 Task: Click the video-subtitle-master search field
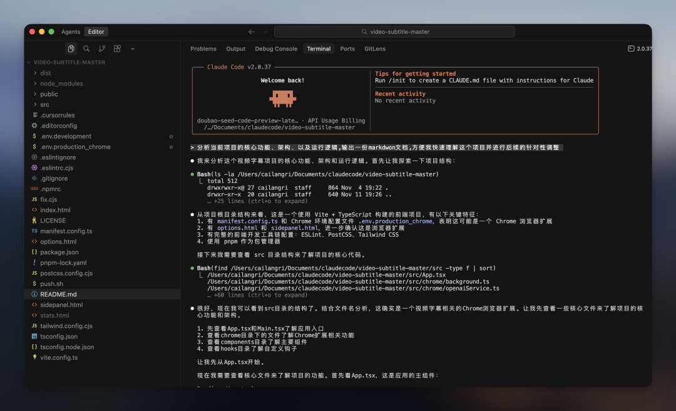394,31
